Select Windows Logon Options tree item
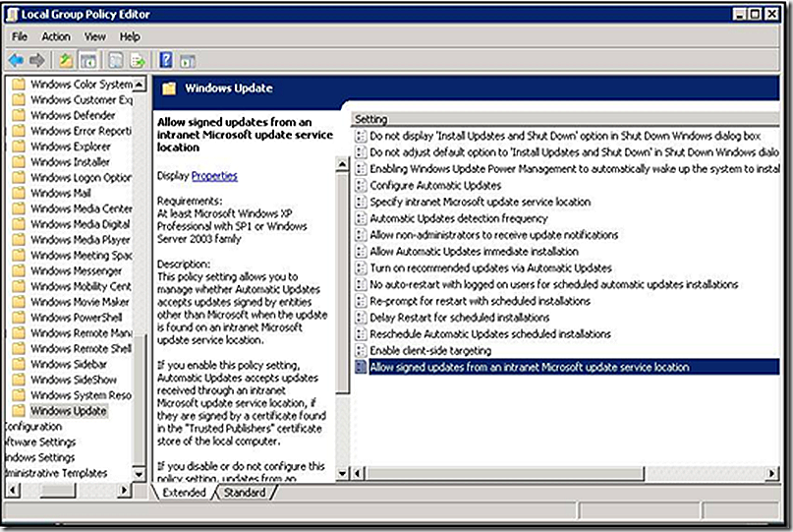Viewport: 793px width, 532px height. click(x=82, y=177)
